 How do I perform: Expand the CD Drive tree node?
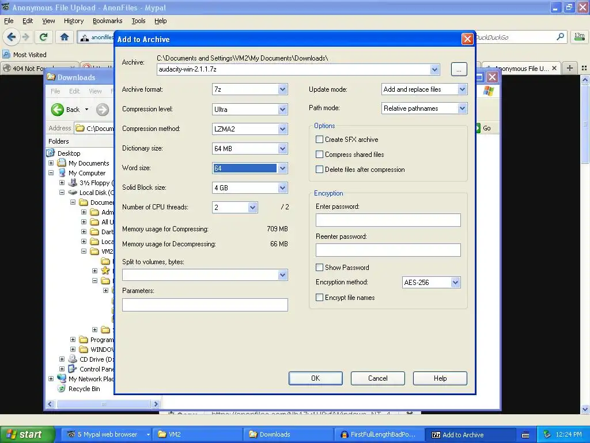click(62, 359)
